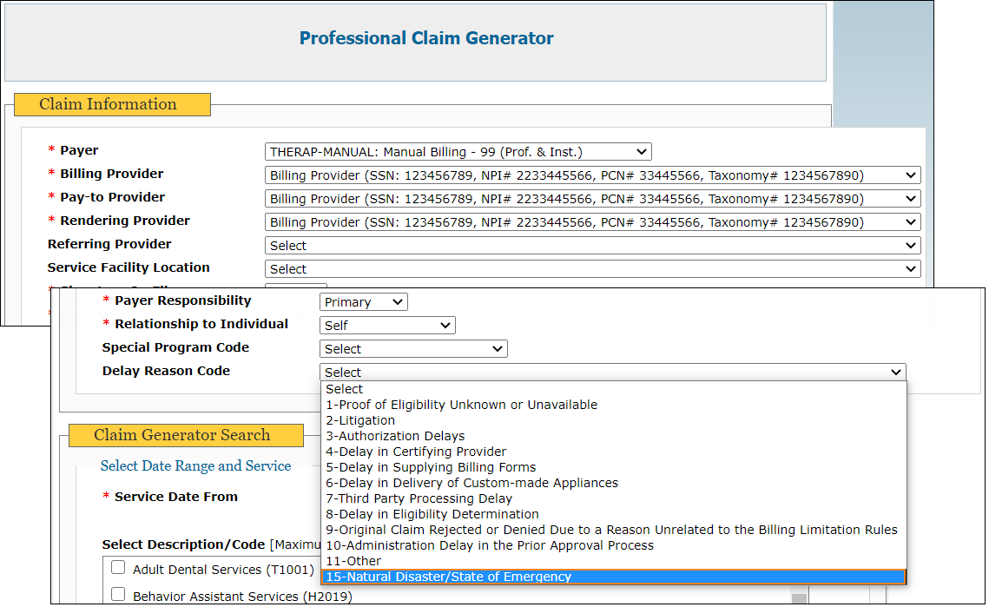989x607 pixels.
Task: Change Payer Responsibility from Primary
Action: [363, 302]
